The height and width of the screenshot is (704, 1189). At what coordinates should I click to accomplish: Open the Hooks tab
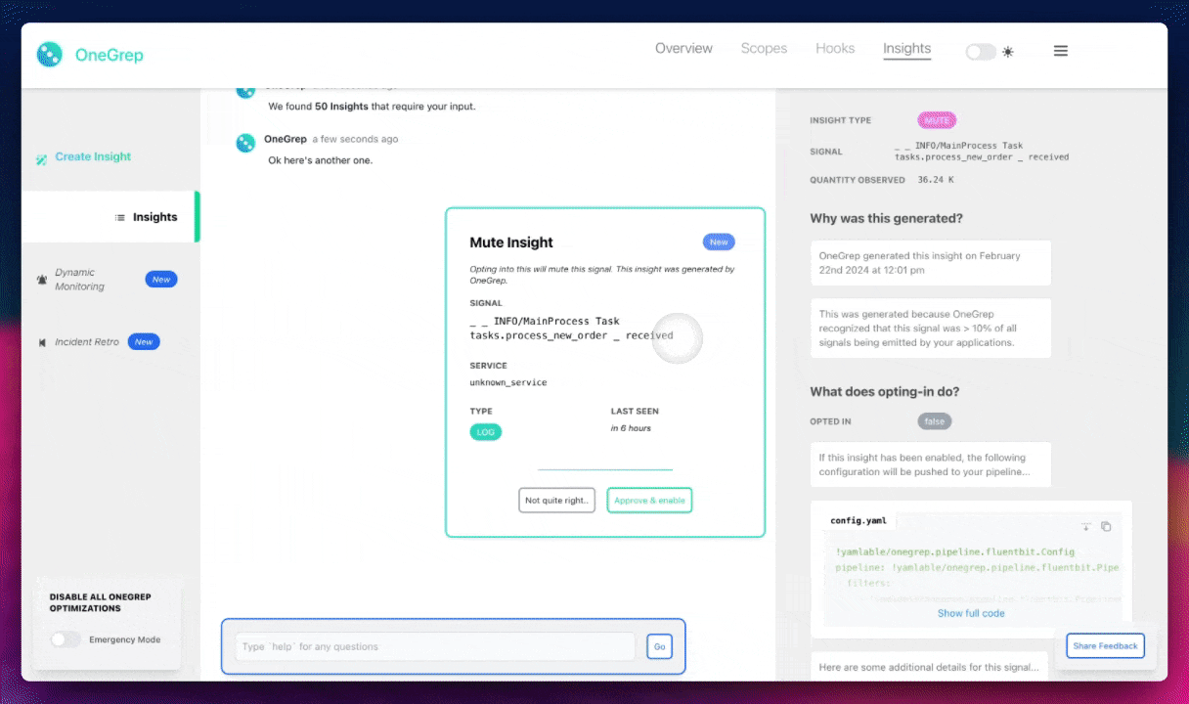(835, 49)
